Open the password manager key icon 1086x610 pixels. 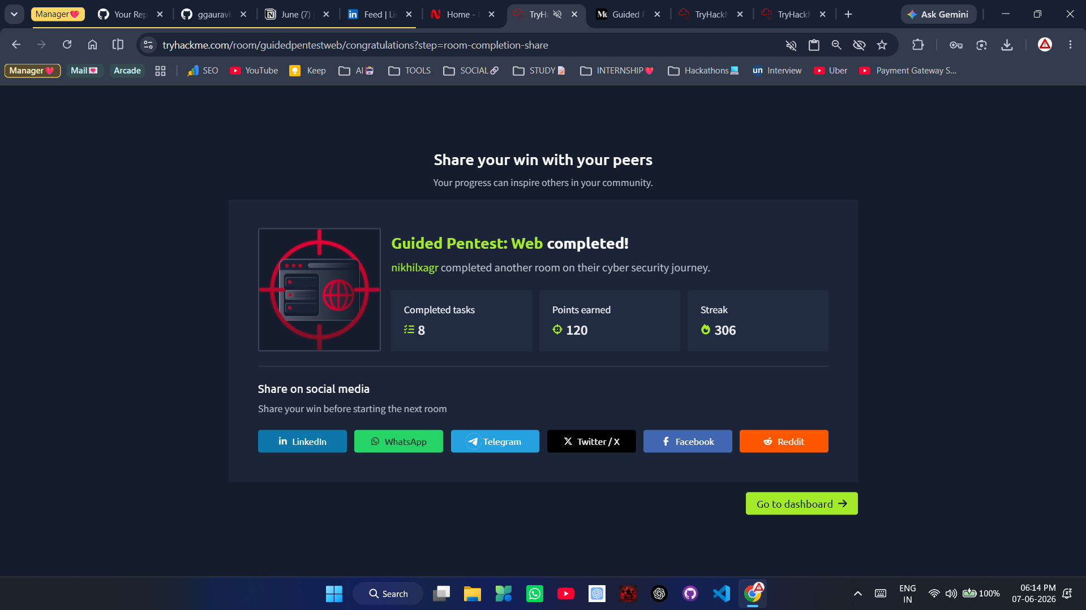956,45
